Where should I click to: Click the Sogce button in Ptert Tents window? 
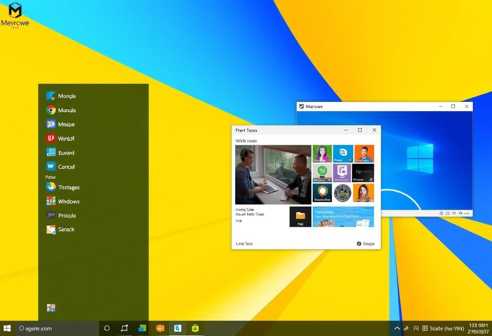[366, 244]
